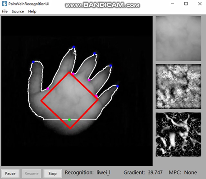This screenshot has width=206, height=179.
Task: Click the green wrist midpoint marker
Action: [69, 120]
